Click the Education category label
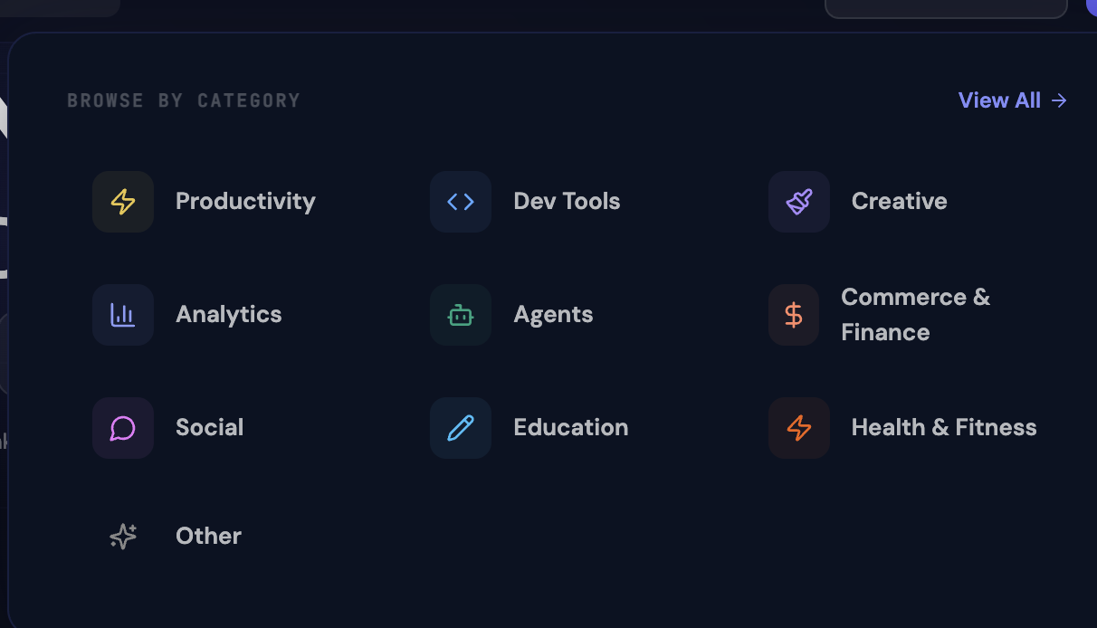This screenshot has width=1097, height=628. [571, 427]
